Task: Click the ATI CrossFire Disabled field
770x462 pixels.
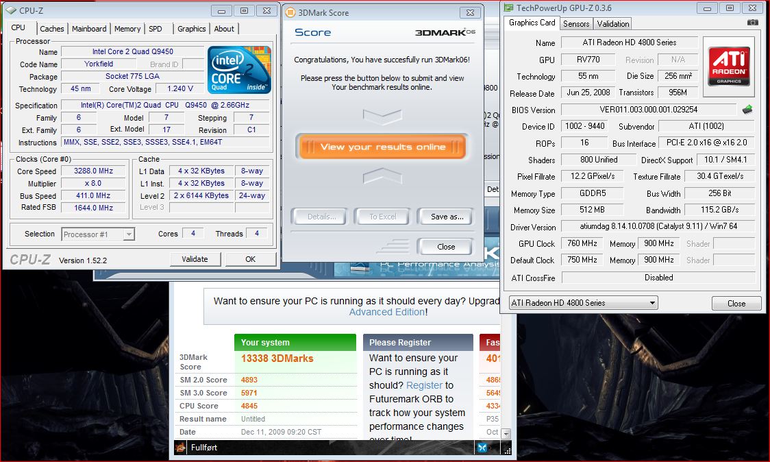Action: pyautogui.click(x=658, y=278)
